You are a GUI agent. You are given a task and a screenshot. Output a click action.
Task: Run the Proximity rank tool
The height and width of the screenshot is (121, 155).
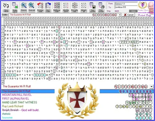pyautogui.click(x=75, y=7)
